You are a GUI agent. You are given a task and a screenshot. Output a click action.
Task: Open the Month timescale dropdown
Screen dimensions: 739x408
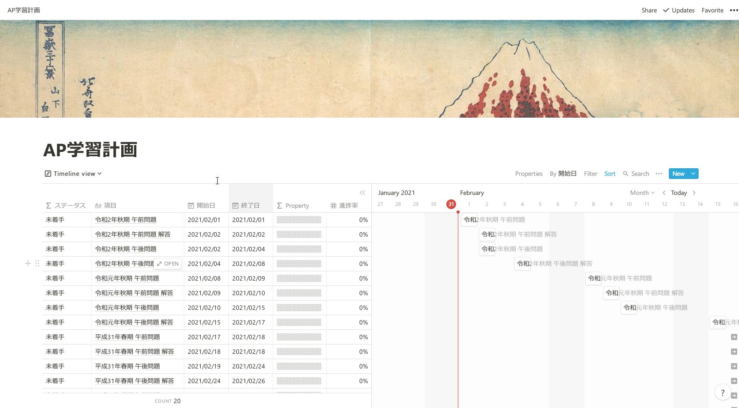pos(642,193)
